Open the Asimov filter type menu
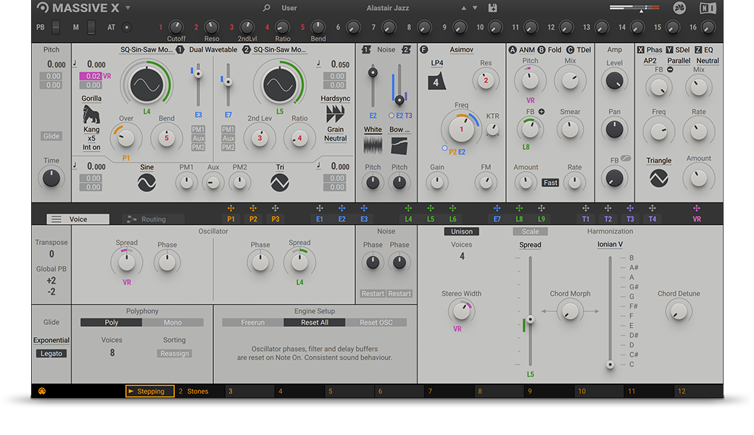Image resolution: width=754 pixels, height=435 pixels. point(462,49)
